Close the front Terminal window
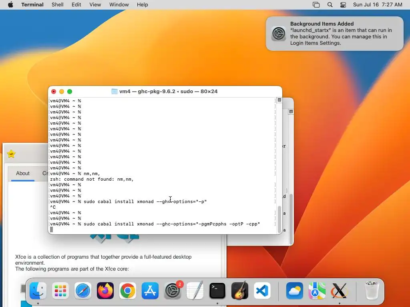Viewport: 410px width, 307px height. (x=54, y=92)
